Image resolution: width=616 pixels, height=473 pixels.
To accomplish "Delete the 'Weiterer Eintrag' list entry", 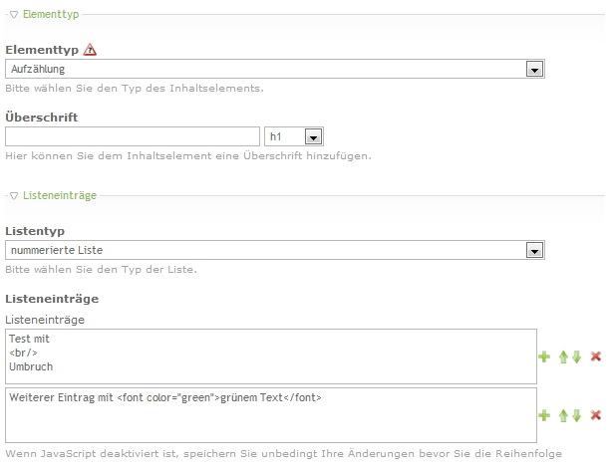I will (596, 415).
